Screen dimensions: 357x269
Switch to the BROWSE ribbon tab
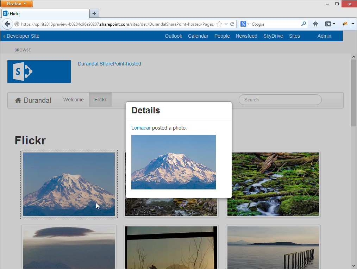(x=23, y=50)
